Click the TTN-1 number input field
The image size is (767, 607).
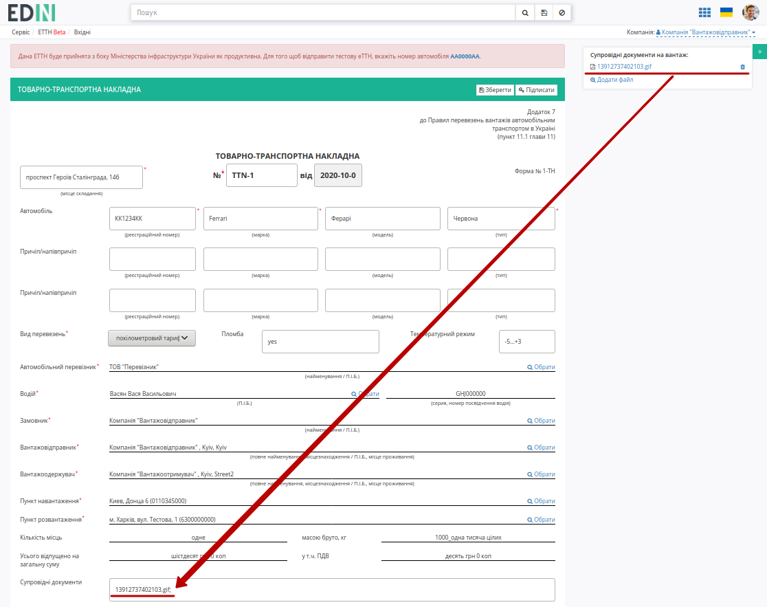tap(262, 175)
